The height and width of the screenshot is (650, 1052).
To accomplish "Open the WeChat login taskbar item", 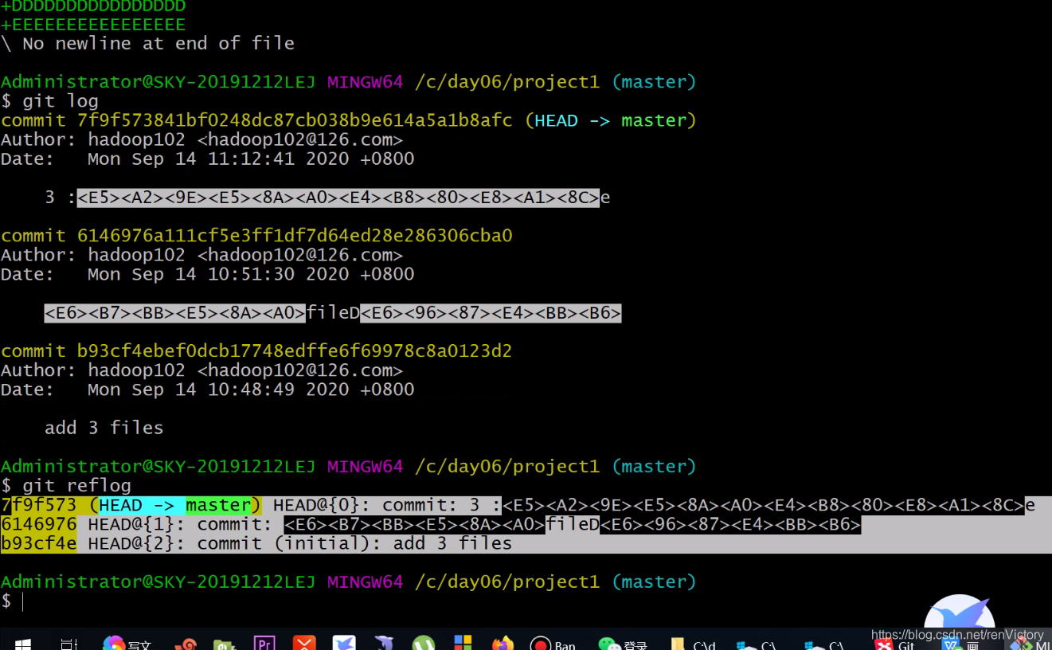I will 623,643.
